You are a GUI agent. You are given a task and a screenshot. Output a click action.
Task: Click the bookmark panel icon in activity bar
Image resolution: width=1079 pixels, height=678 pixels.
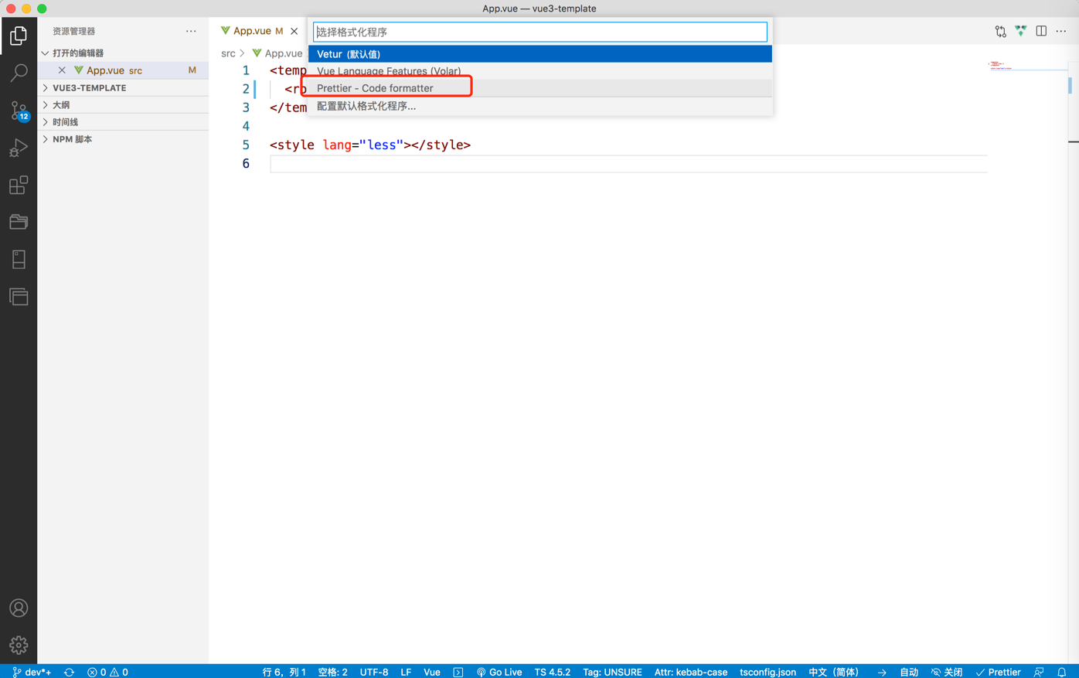point(19,259)
